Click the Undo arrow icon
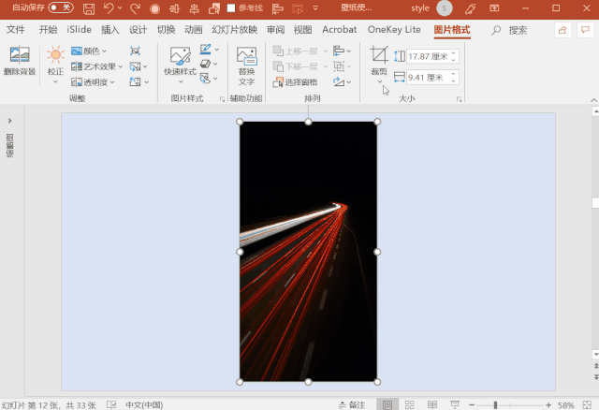Image resolution: width=599 pixels, height=410 pixels. tap(110, 8)
